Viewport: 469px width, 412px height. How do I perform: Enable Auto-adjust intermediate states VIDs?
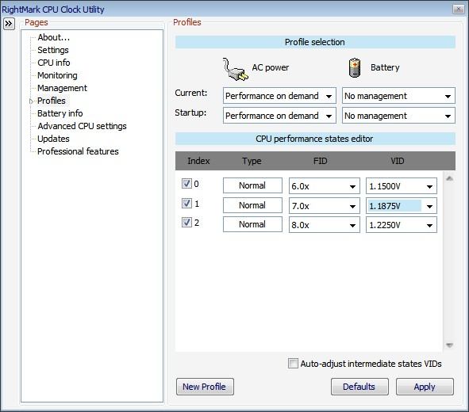(293, 364)
